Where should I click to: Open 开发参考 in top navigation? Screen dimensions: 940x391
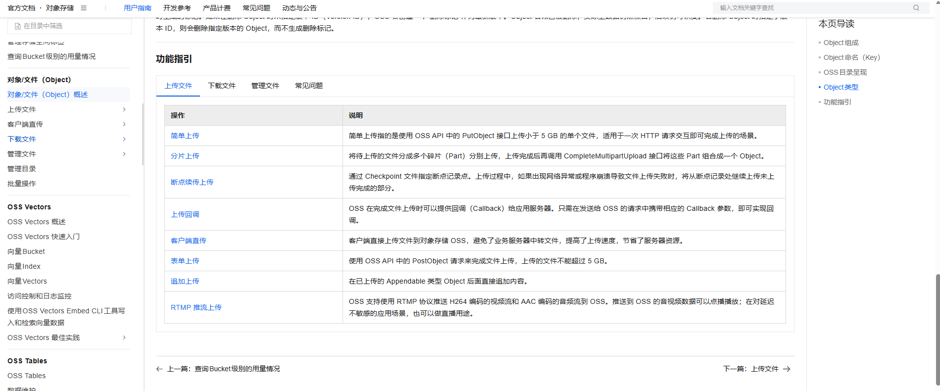[x=177, y=8]
